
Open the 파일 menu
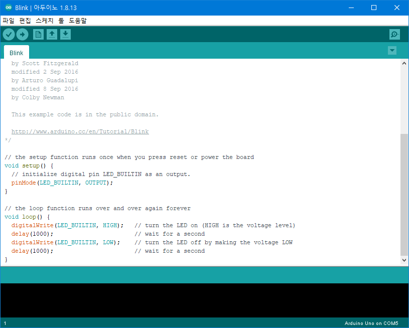click(9, 21)
